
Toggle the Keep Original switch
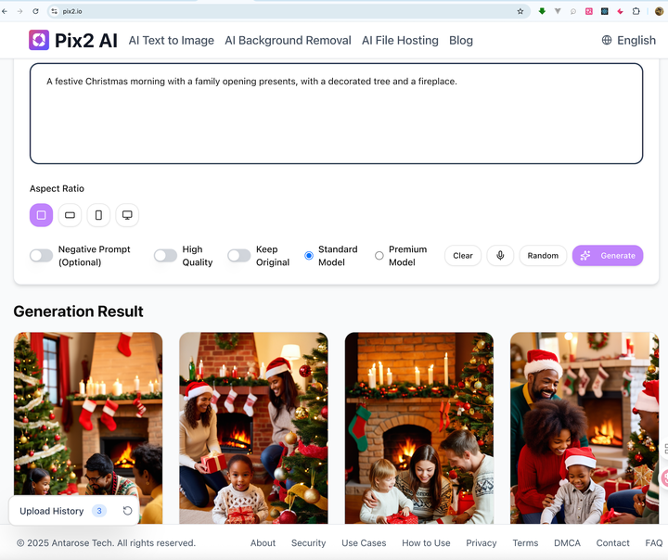pyautogui.click(x=239, y=256)
